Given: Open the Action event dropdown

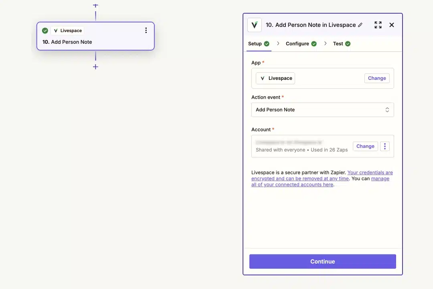Looking at the screenshot, I should (322, 110).
